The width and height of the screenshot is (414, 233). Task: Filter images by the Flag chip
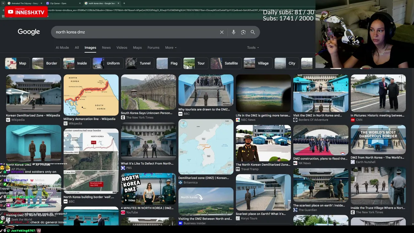[x=169, y=63]
